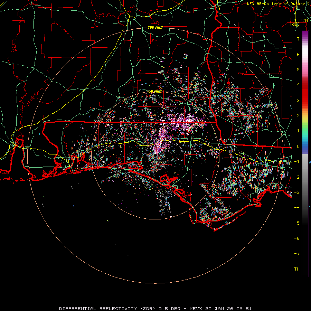
Task: Click the KEVX station identifier in caption
Action: tap(196, 309)
